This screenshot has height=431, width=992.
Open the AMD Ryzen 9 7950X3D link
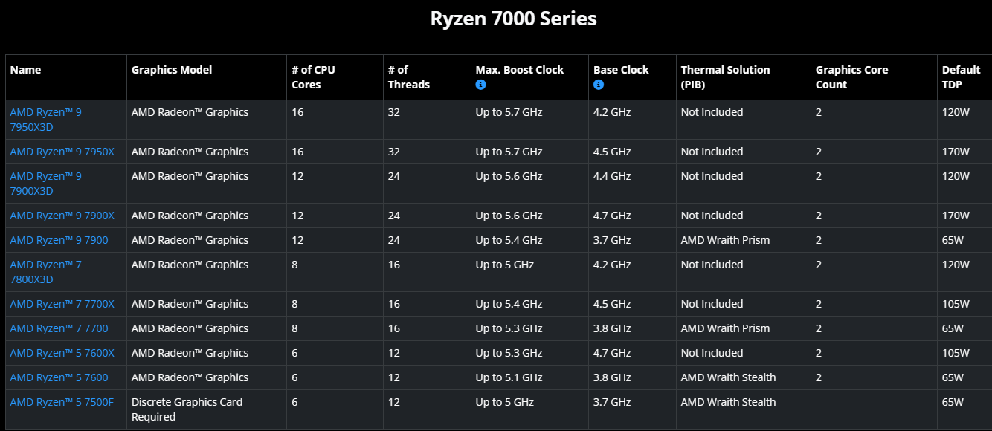[x=45, y=120]
